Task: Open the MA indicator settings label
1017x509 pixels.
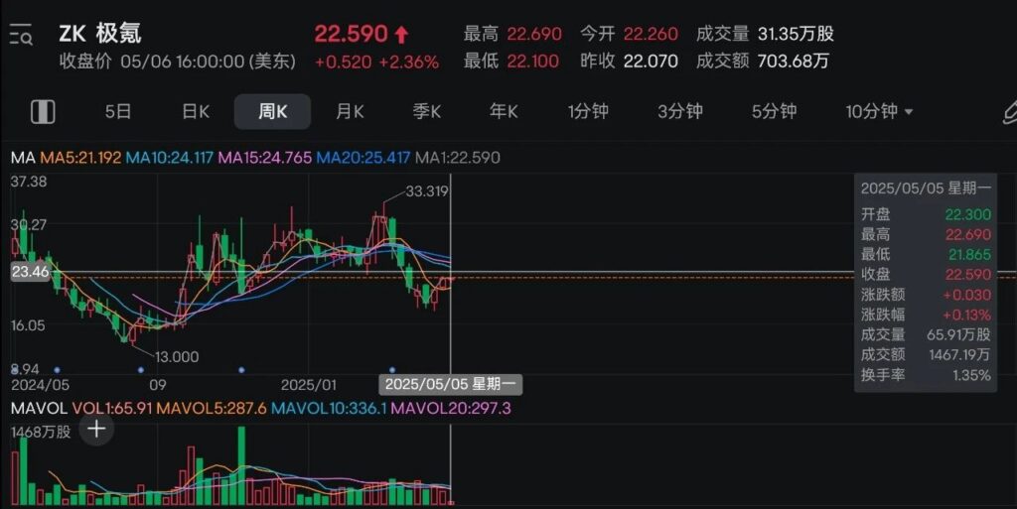Action: point(22,158)
